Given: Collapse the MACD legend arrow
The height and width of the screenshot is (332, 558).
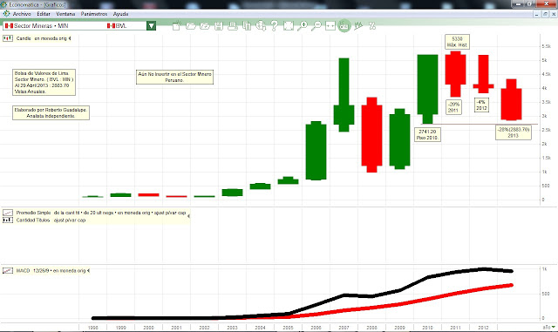Looking at the screenshot, I should [88, 271].
